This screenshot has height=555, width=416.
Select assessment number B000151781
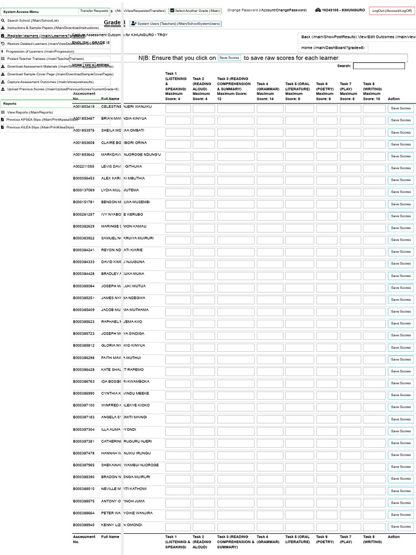tap(83, 202)
